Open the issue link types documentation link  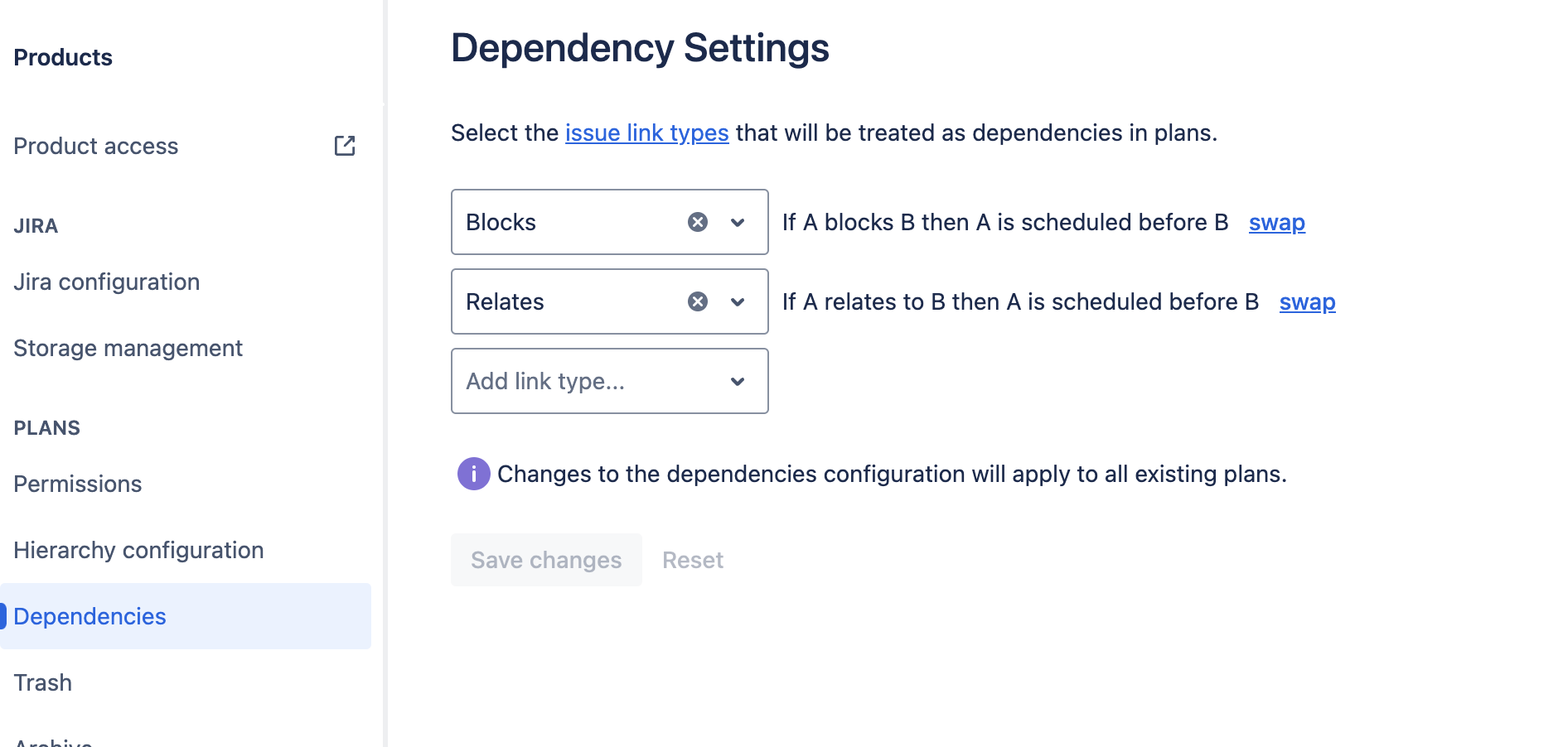pyautogui.click(x=646, y=133)
